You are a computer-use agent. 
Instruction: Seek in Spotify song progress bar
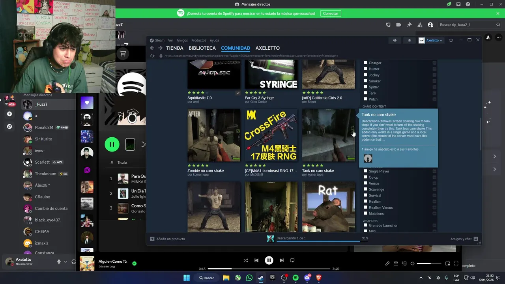click(x=269, y=269)
